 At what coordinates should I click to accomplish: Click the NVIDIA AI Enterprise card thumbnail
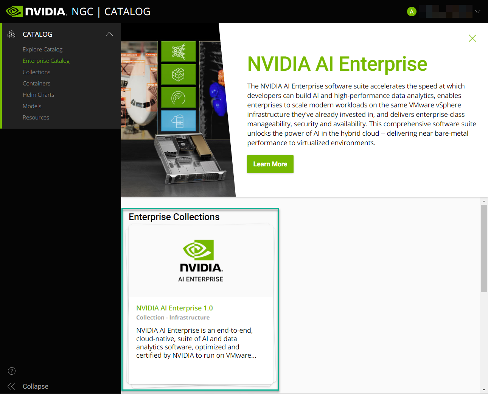(x=200, y=261)
